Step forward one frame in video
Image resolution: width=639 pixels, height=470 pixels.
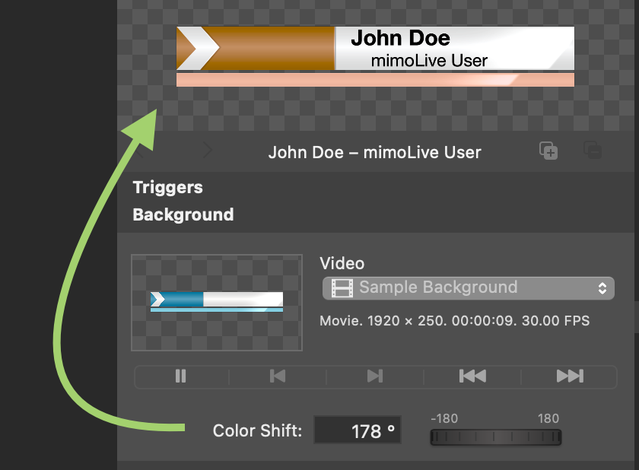tap(375, 376)
